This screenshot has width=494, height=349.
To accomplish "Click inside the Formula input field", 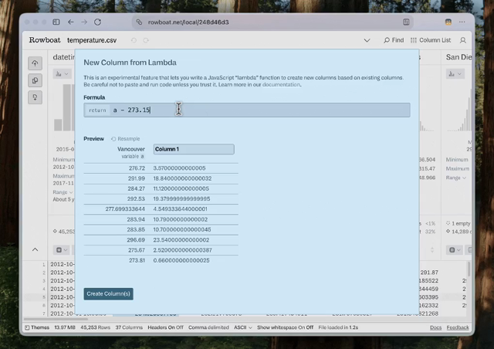I will click(247, 110).
